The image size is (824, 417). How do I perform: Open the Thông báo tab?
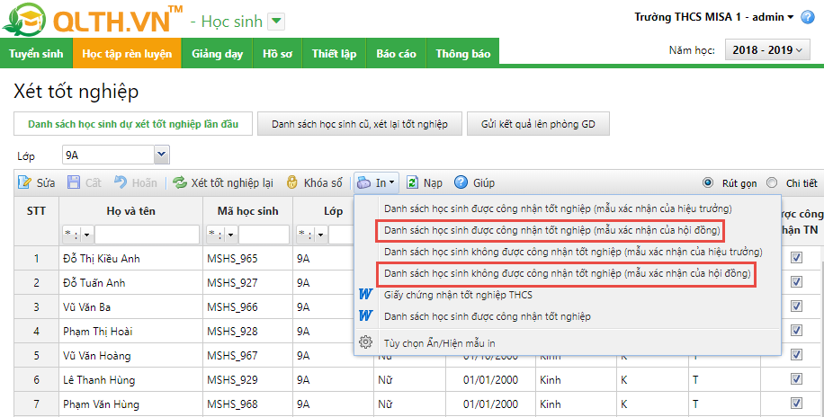pyautogui.click(x=463, y=54)
